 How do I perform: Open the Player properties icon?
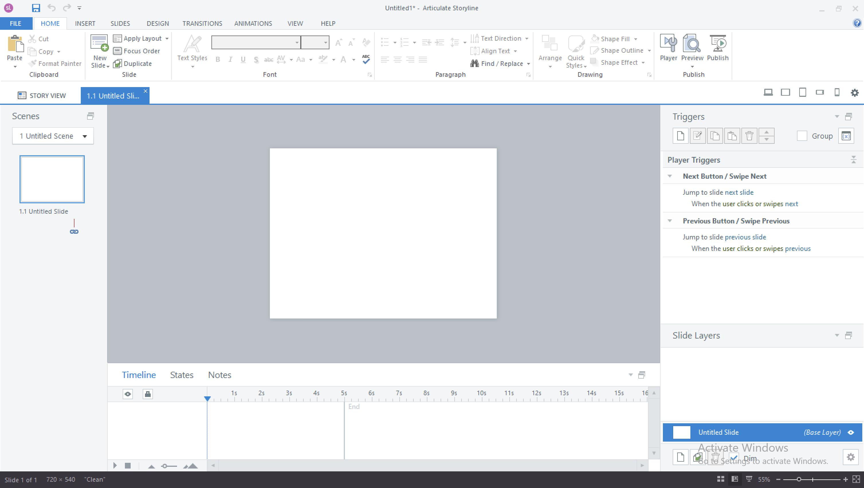[x=668, y=44]
